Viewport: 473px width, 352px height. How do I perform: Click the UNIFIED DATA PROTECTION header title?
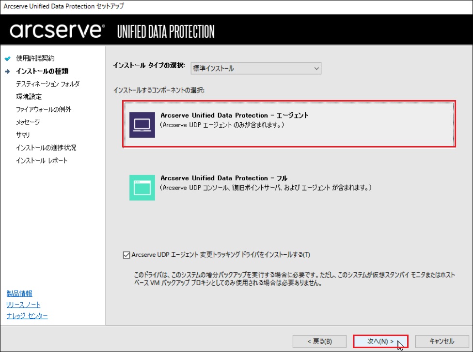166,31
